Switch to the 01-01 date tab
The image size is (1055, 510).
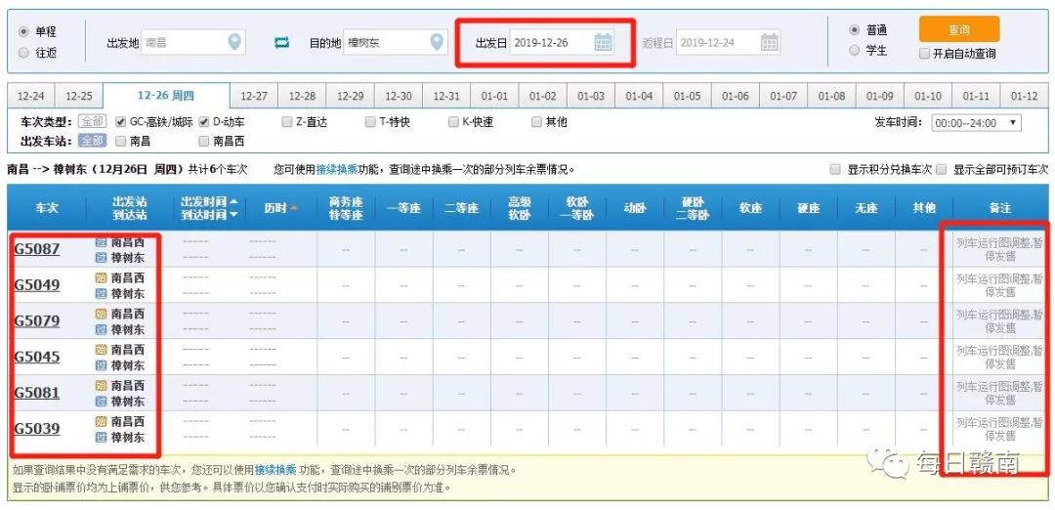click(x=494, y=96)
